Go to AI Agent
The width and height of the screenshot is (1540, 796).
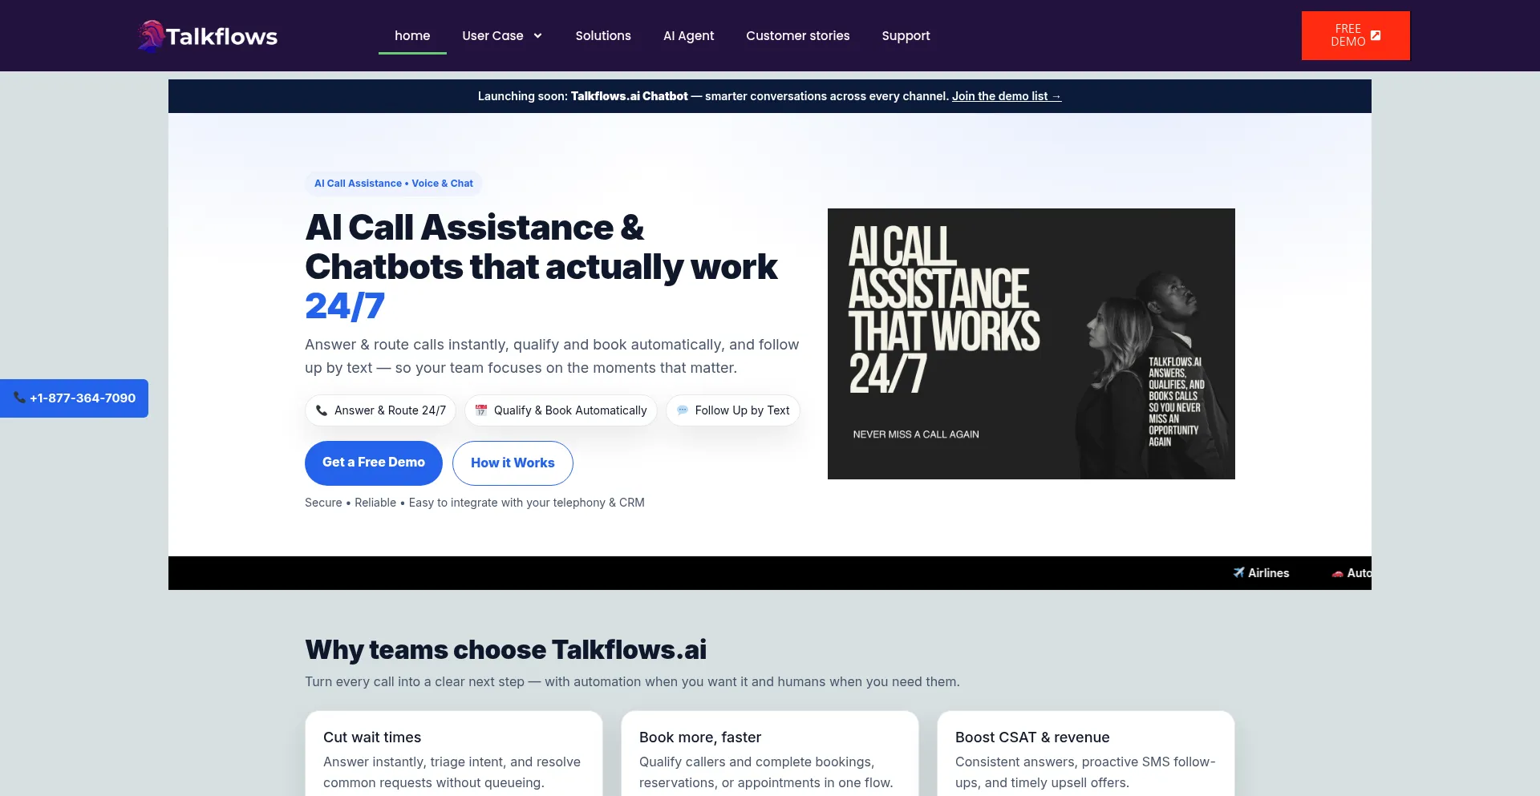pos(688,36)
